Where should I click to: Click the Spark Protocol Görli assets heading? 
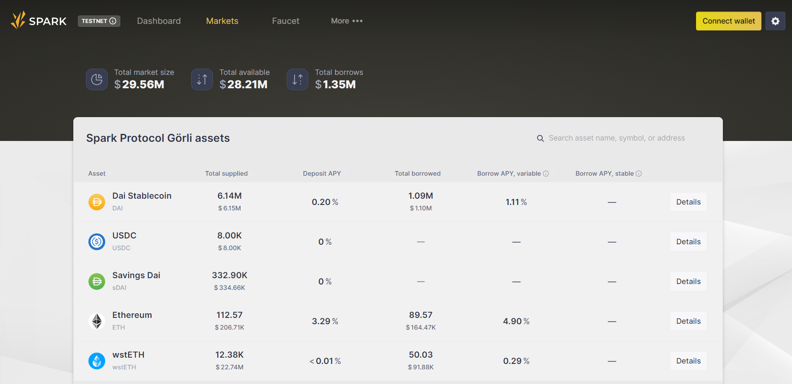pos(158,138)
